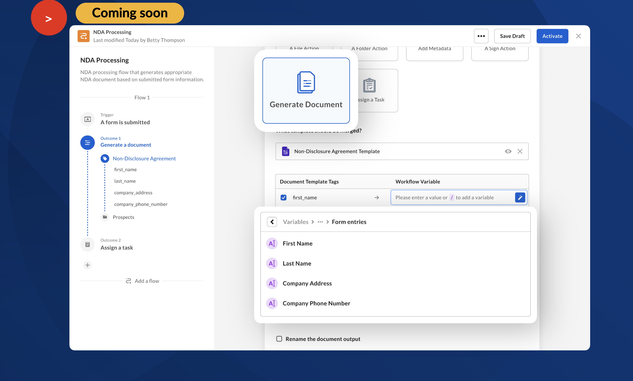This screenshot has height=381, width=633.
Task: Expand the collapsed breadcrumb ellipsis
Action: (x=320, y=222)
